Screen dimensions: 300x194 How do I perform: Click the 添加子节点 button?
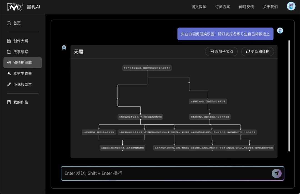coord(221,52)
